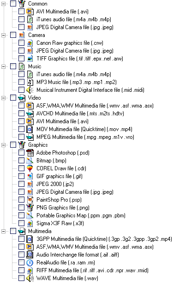179x287 pixels.
Task: Check the Video group checkbox
Action: point(13,98)
